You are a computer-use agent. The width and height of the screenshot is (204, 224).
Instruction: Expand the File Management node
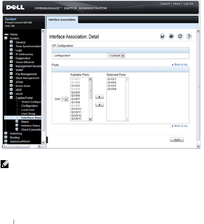coord(11,74)
